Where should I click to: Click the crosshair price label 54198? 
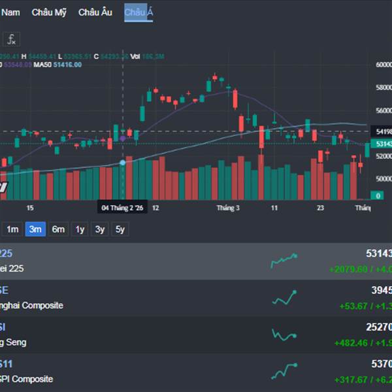382,131
